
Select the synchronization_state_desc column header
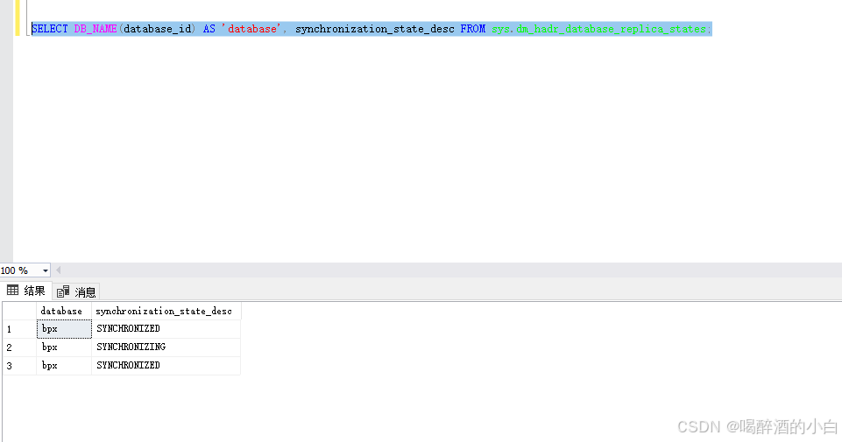pos(166,311)
